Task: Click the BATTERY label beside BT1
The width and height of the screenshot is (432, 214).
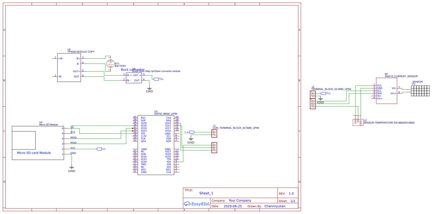Action: pos(121,66)
